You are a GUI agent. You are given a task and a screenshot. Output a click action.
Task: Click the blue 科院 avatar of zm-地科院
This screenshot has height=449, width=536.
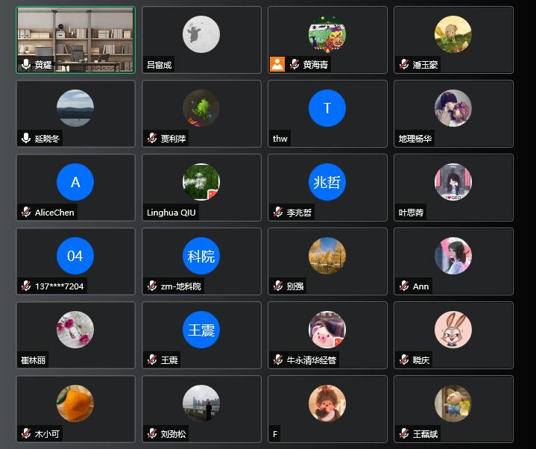201,256
